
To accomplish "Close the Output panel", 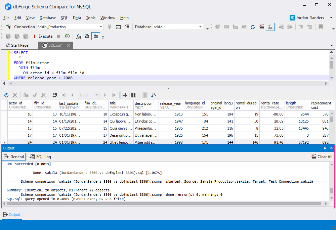I will (x=332, y=148).
